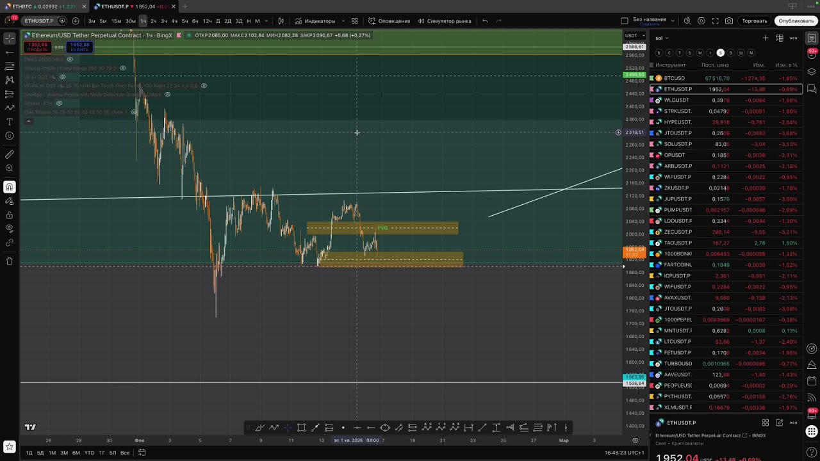Open the object tree layers icon
Viewport: 820px width, 461px height.
coord(812,72)
